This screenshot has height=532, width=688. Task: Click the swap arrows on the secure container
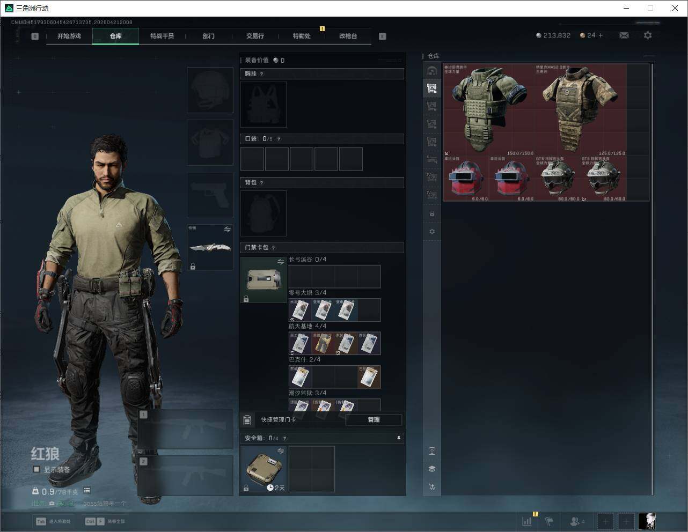click(x=281, y=451)
